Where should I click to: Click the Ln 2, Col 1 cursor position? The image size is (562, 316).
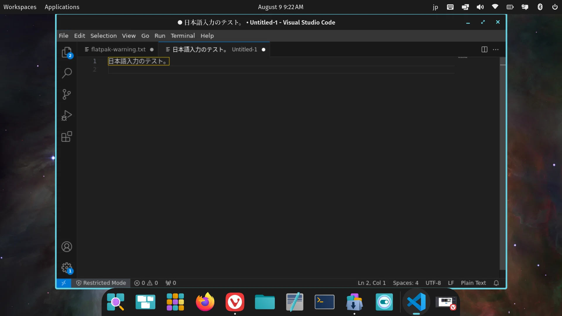click(x=372, y=283)
